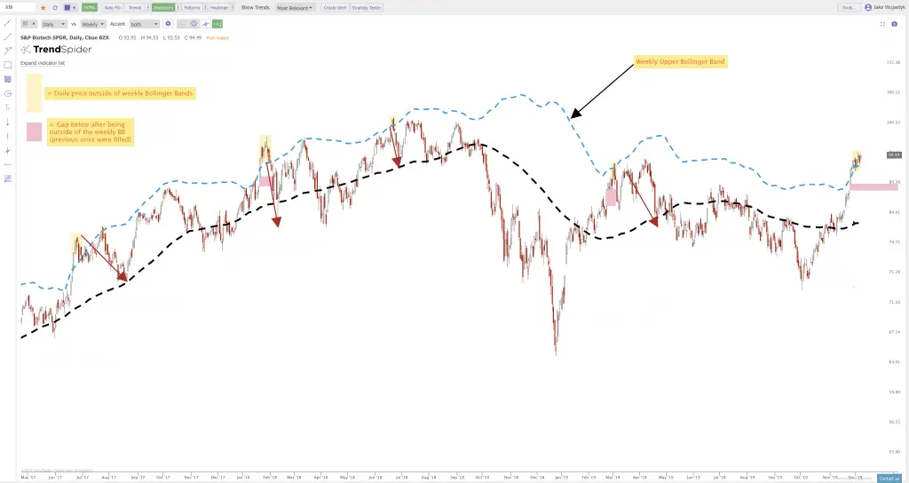Screen dimensions: 909x483
Task: Open the chart type dropdown
Action: pyautogui.click(x=29, y=24)
